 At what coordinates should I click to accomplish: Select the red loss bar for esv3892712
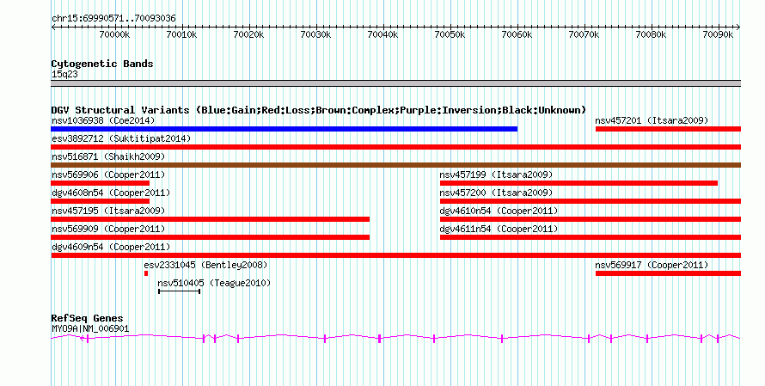click(395, 147)
